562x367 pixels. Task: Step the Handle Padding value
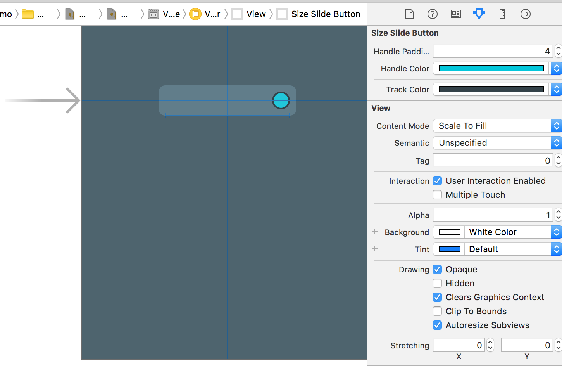tap(558, 51)
